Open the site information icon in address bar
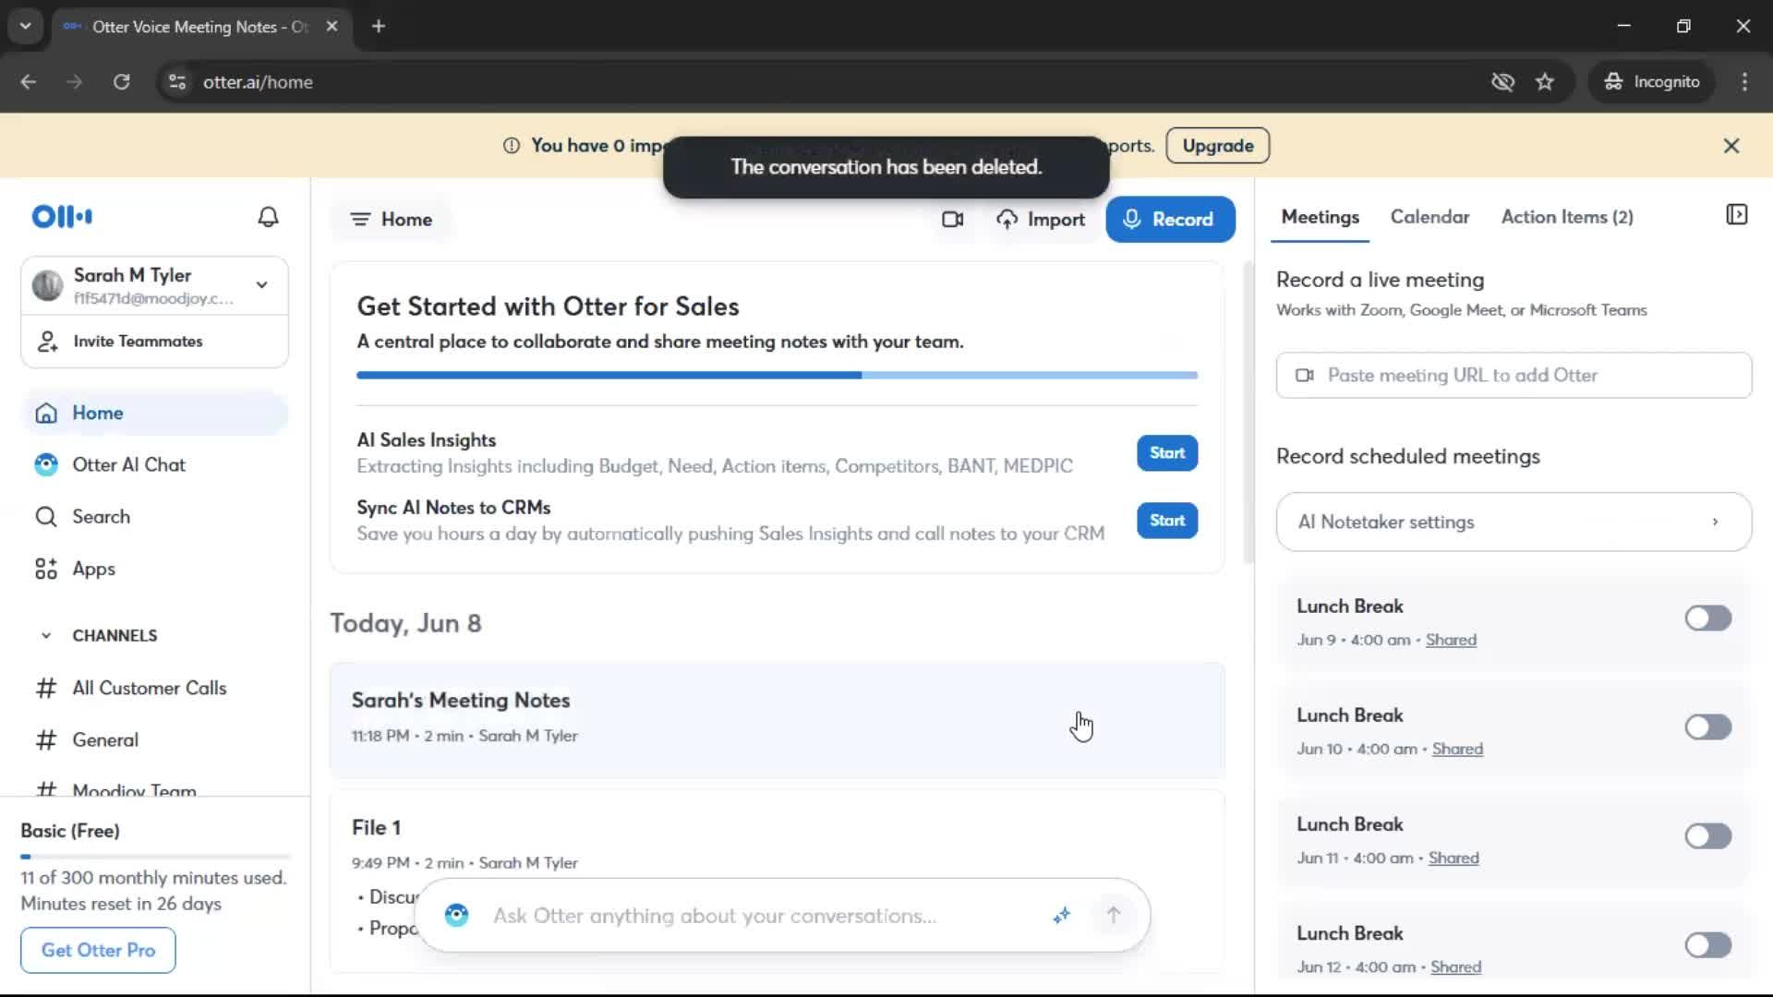 [x=176, y=82]
